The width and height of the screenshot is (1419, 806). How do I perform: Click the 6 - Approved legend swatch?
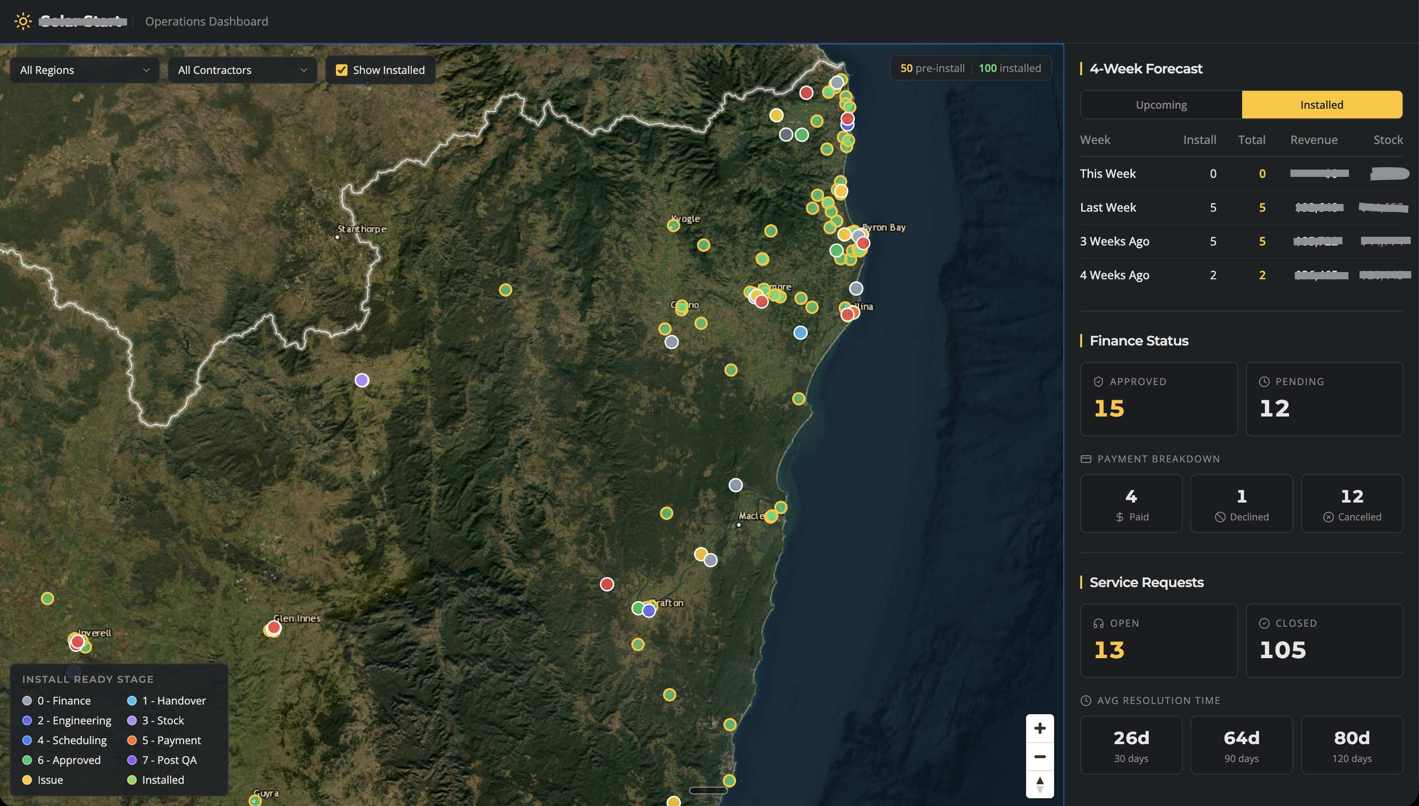(27, 760)
